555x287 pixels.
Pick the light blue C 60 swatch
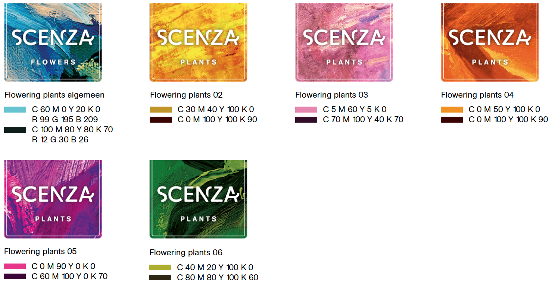15,110
